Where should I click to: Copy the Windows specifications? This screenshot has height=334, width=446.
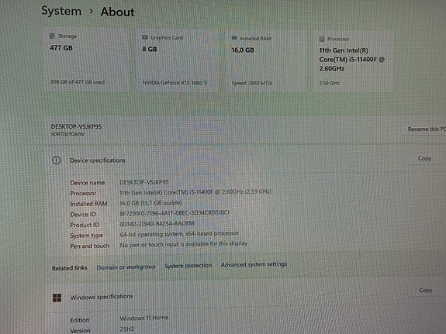point(426,291)
